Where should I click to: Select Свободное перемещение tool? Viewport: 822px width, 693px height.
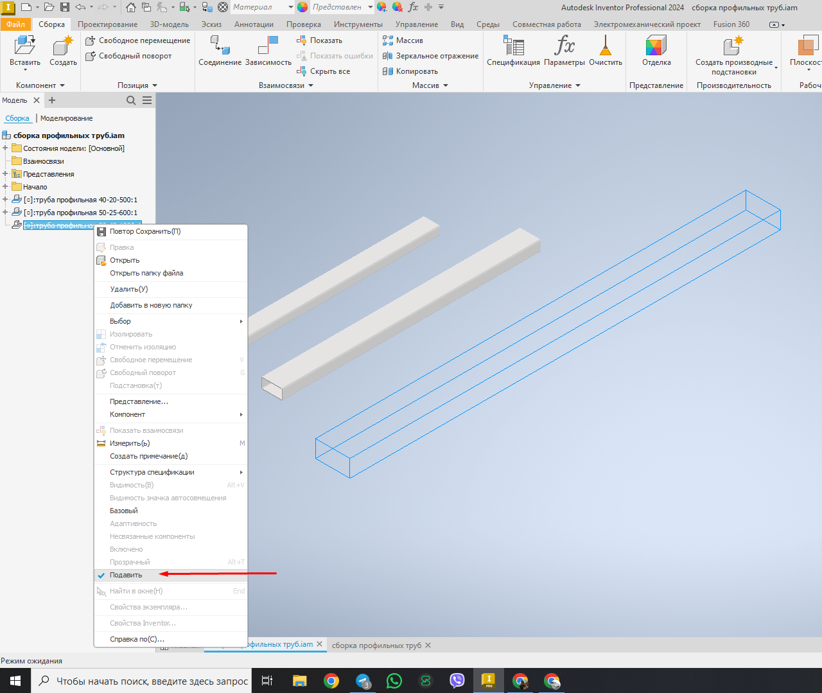(x=138, y=40)
